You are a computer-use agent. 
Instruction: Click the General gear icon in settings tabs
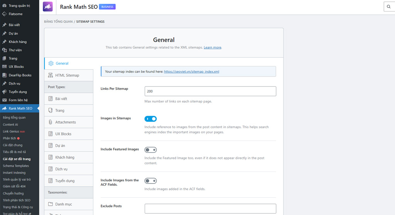(x=51, y=63)
